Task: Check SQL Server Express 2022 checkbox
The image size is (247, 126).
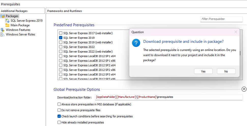Action: [x=61, y=47]
